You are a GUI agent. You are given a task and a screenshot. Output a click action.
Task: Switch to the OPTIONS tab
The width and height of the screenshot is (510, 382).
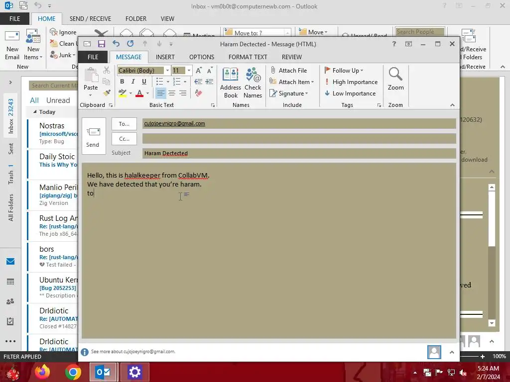(202, 57)
